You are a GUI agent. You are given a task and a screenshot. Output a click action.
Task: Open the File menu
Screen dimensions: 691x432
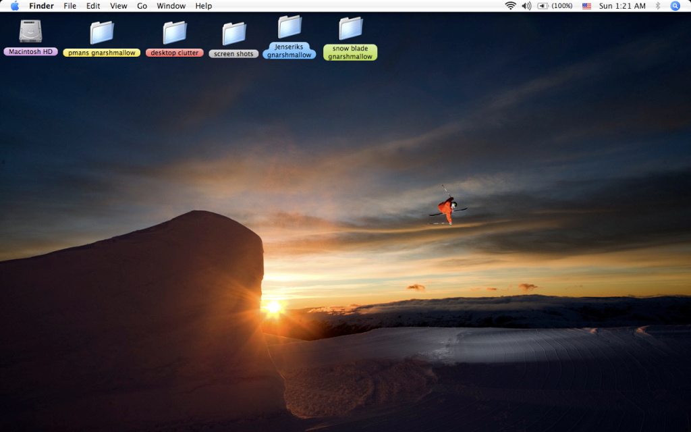pos(70,6)
